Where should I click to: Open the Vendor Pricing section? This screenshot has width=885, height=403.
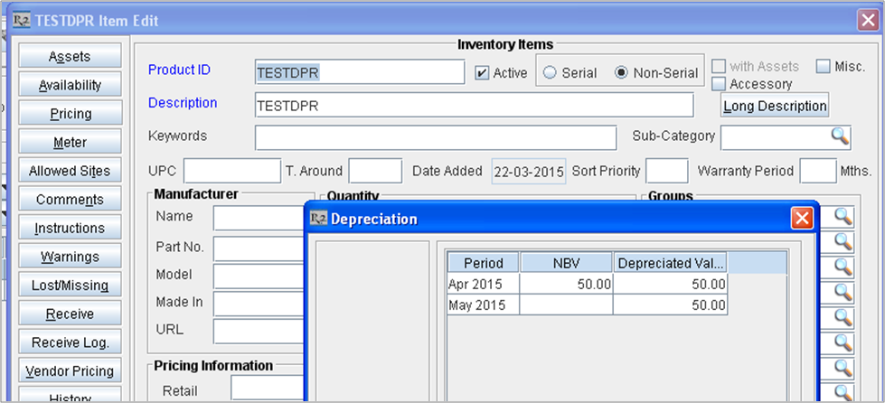click(70, 371)
